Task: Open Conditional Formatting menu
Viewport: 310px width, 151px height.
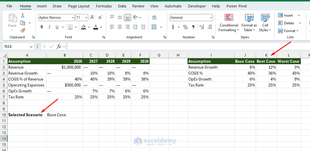Action: pos(229,23)
